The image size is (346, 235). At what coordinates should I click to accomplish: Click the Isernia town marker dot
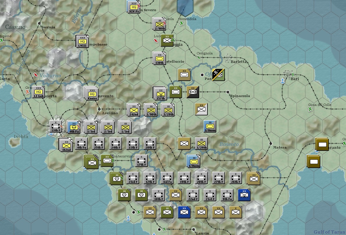click(x=39, y=23)
